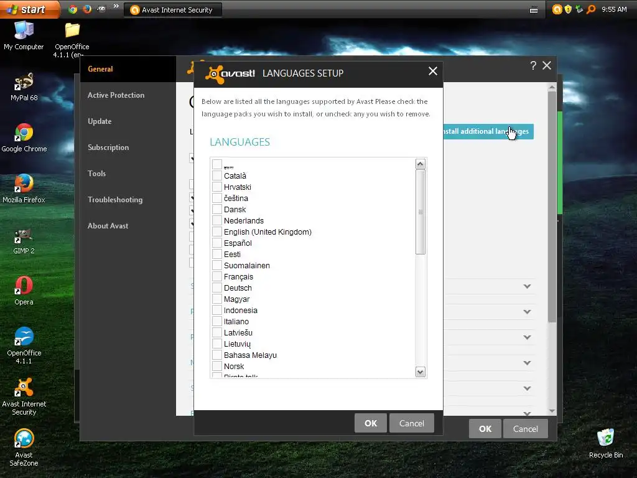The image size is (637, 478).
Task: Click Chrome icon in quick launch bar
Action: point(73,9)
